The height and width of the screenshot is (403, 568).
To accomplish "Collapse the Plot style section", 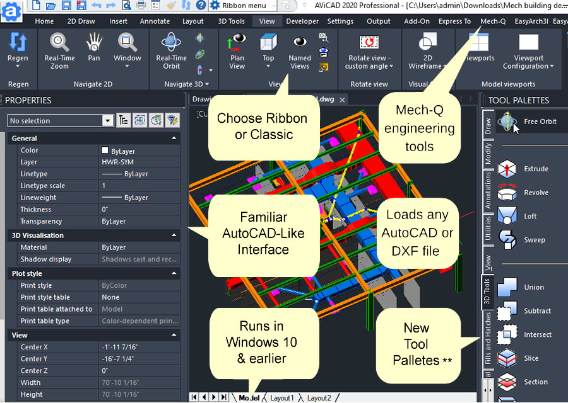I will [174, 273].
